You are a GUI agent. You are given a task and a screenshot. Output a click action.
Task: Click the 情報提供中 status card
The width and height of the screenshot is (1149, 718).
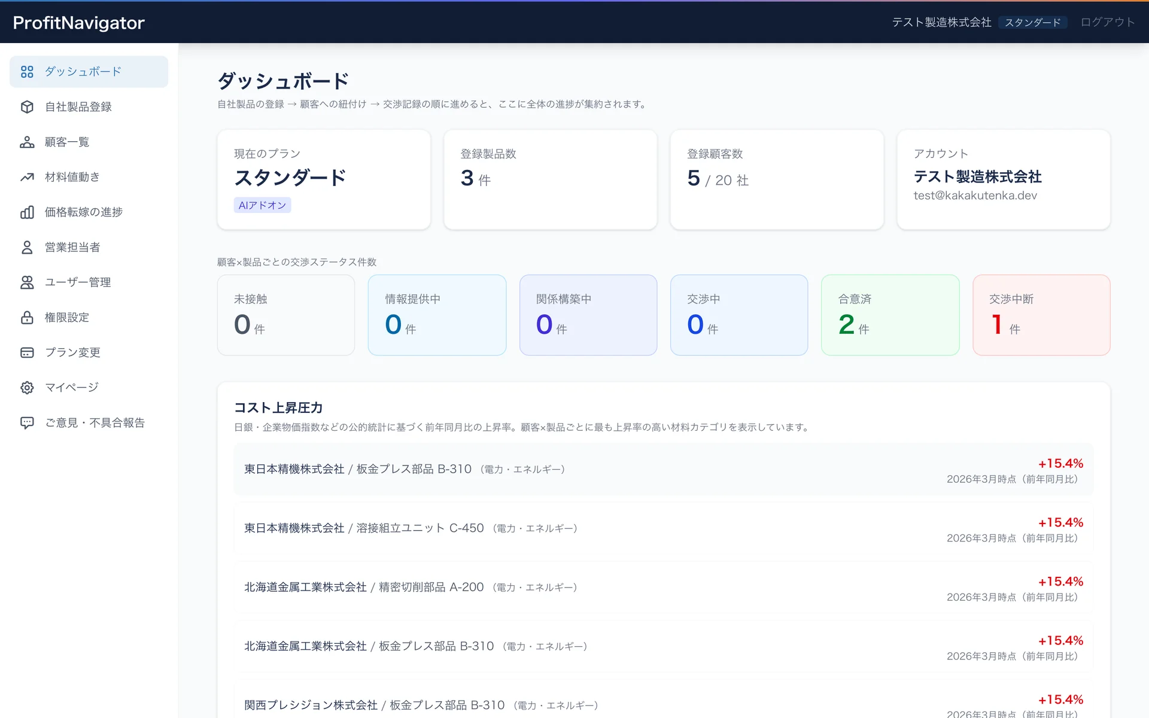(x=437, y=315)
